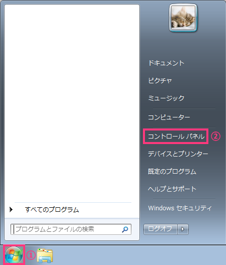Expand the arrow next to ログオフ

[183, 229]
